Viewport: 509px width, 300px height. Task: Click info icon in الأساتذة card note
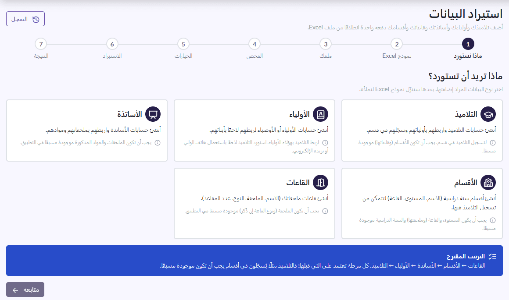tap(158, 142)
